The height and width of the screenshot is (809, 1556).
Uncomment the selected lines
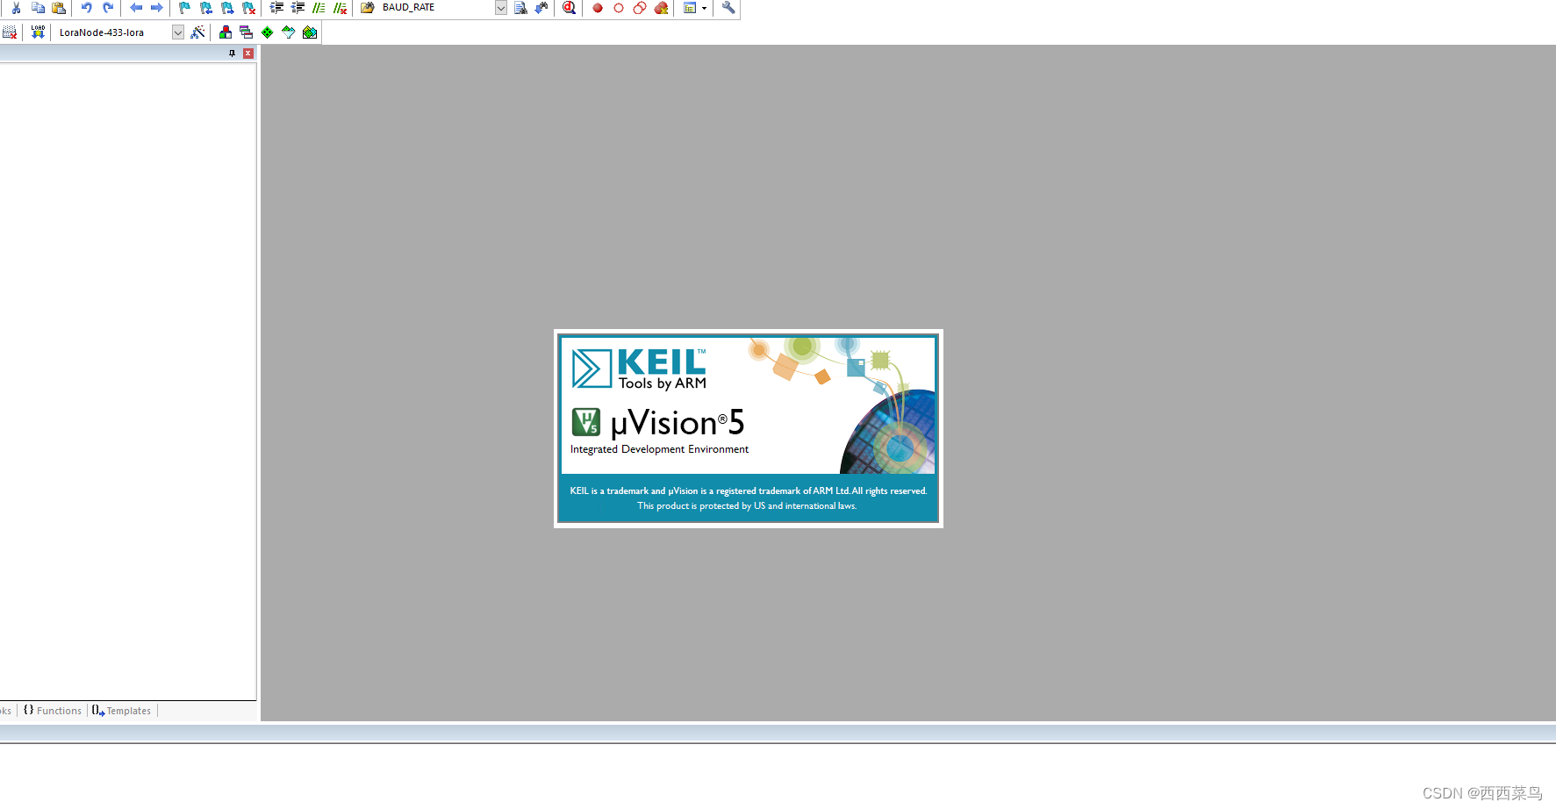(341, 8)
